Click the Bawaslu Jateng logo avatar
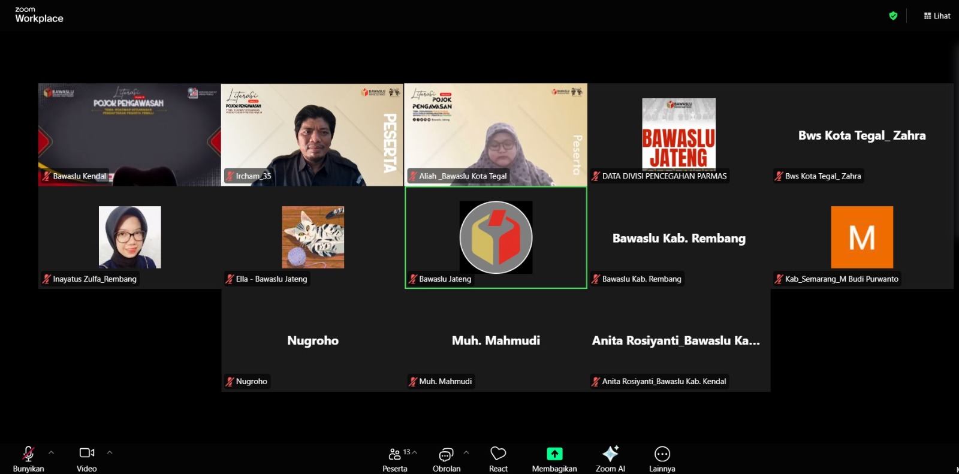The height and width of the screenshot is (474, 959). tap(496, 237)
